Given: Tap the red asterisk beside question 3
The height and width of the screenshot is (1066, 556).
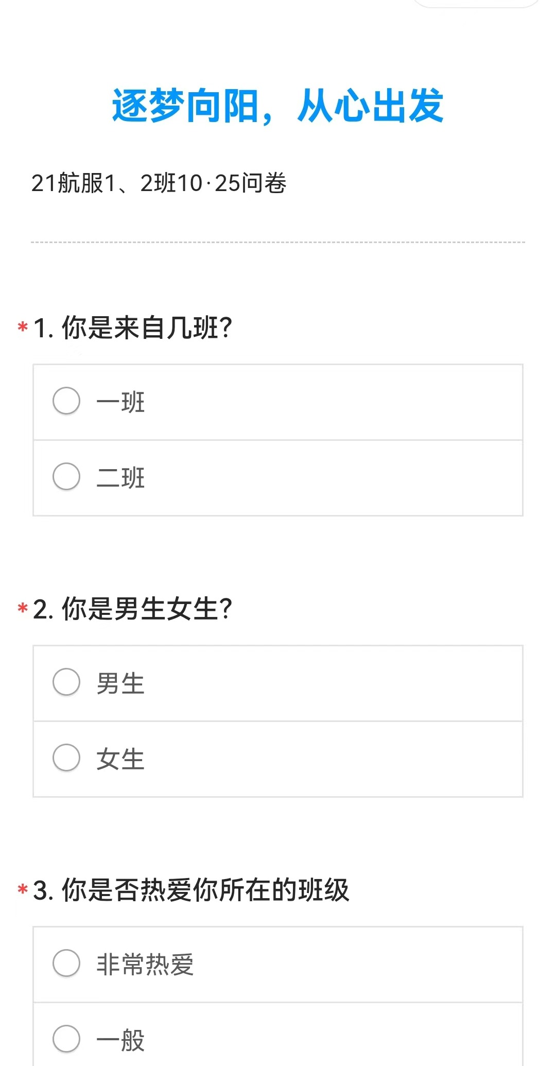Looking at the screenshot, I should coord(23,889).
